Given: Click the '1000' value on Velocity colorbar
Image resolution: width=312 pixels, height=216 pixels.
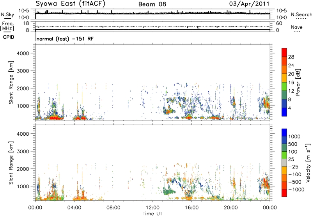Looking at the screenshot, I should 294,136.
